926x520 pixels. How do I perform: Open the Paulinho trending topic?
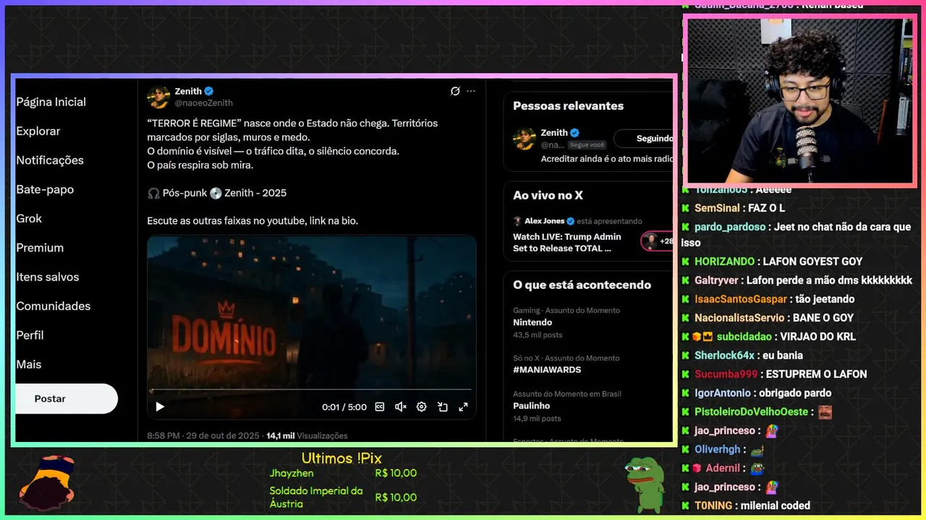(x=531, y=406)
